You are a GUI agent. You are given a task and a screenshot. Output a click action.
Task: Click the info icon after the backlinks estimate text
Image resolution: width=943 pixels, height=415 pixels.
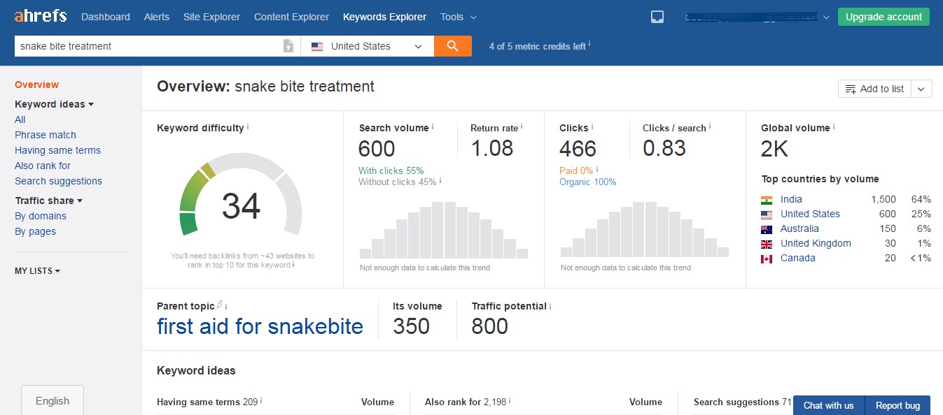pyautogui.click(x=293, y=265)
